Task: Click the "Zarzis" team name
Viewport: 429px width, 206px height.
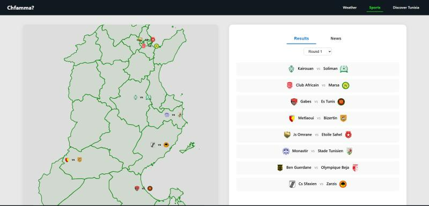Action: 331,184
